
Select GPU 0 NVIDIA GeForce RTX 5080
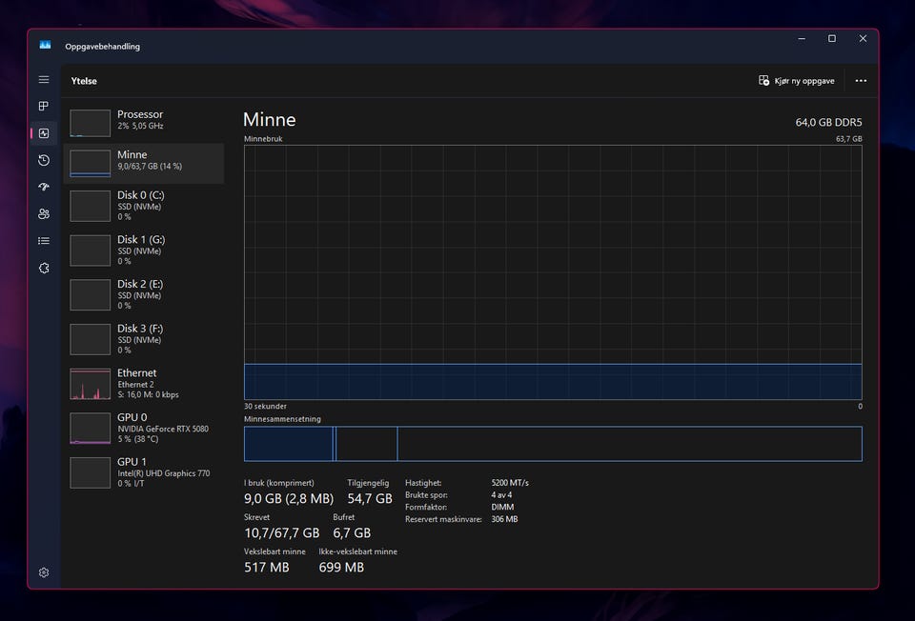(144, 428)
